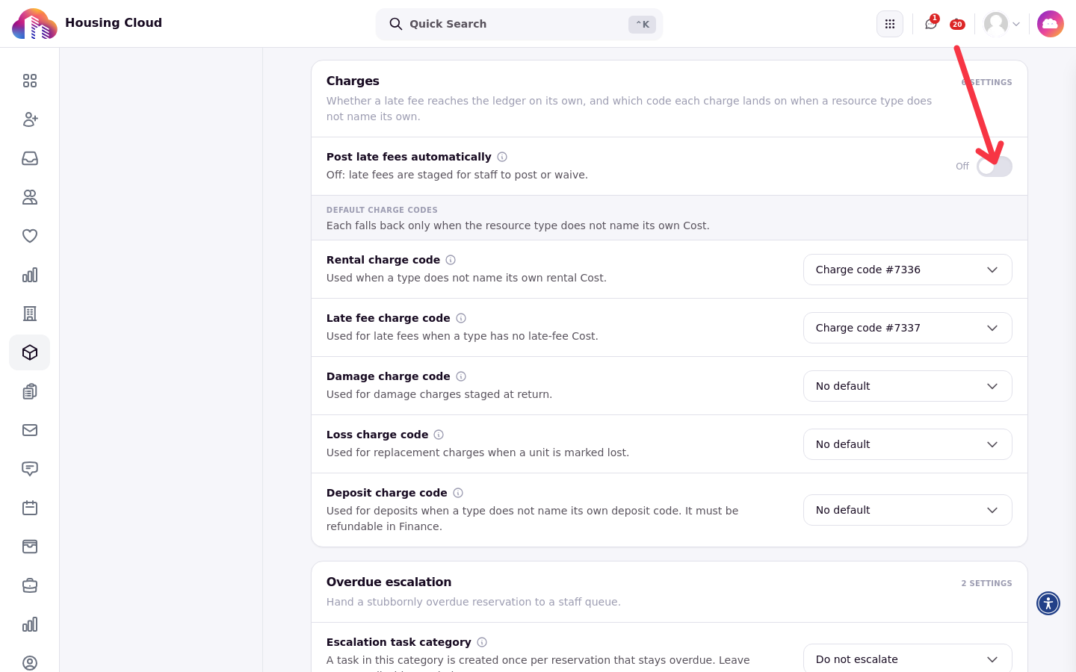Open the clipboard documents sidebar icon

[30, 391]
